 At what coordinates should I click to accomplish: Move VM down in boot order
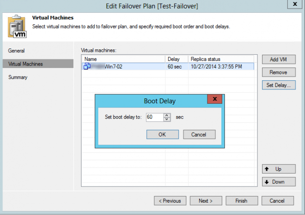pos(278,182)
